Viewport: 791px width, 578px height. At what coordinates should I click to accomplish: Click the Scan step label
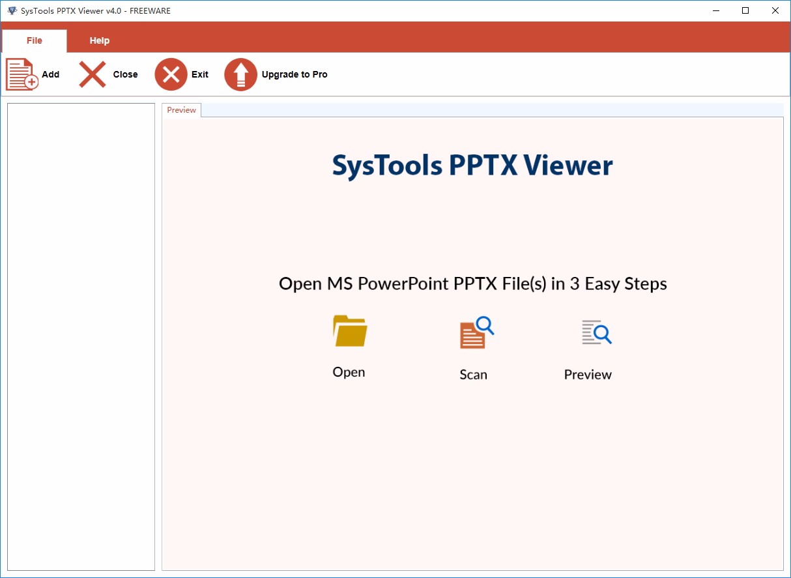click(x=473, y=375)
